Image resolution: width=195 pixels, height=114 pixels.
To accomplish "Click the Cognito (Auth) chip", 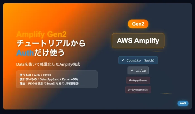I will pyautogui.click(x=138, y=60).
